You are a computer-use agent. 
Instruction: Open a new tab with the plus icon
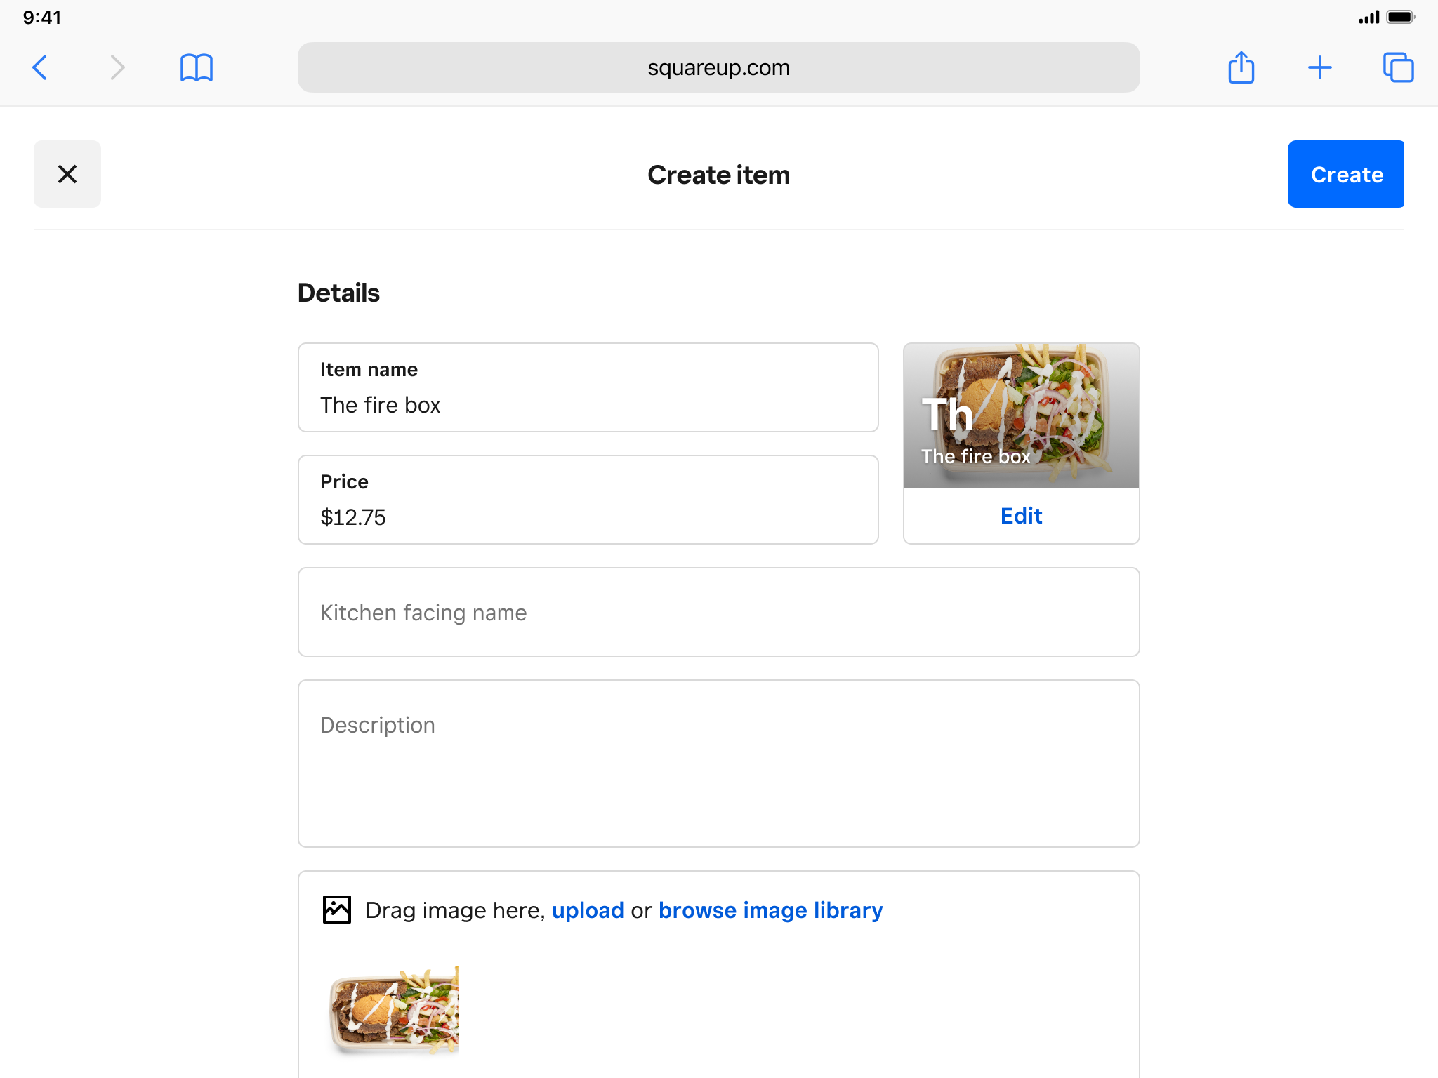1319,68
